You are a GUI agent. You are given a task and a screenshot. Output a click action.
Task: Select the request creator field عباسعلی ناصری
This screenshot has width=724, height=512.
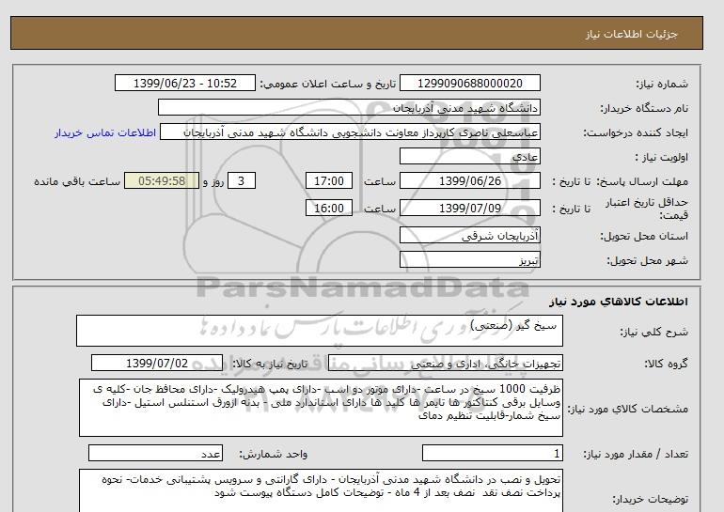[x=350, y=132]
